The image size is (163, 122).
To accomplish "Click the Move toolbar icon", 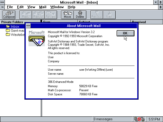I will (x=67, y=15).
